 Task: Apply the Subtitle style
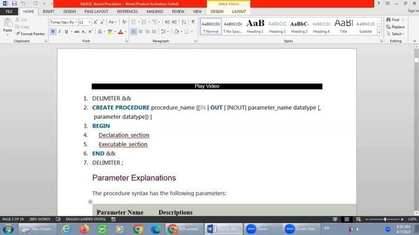[365, 27]
